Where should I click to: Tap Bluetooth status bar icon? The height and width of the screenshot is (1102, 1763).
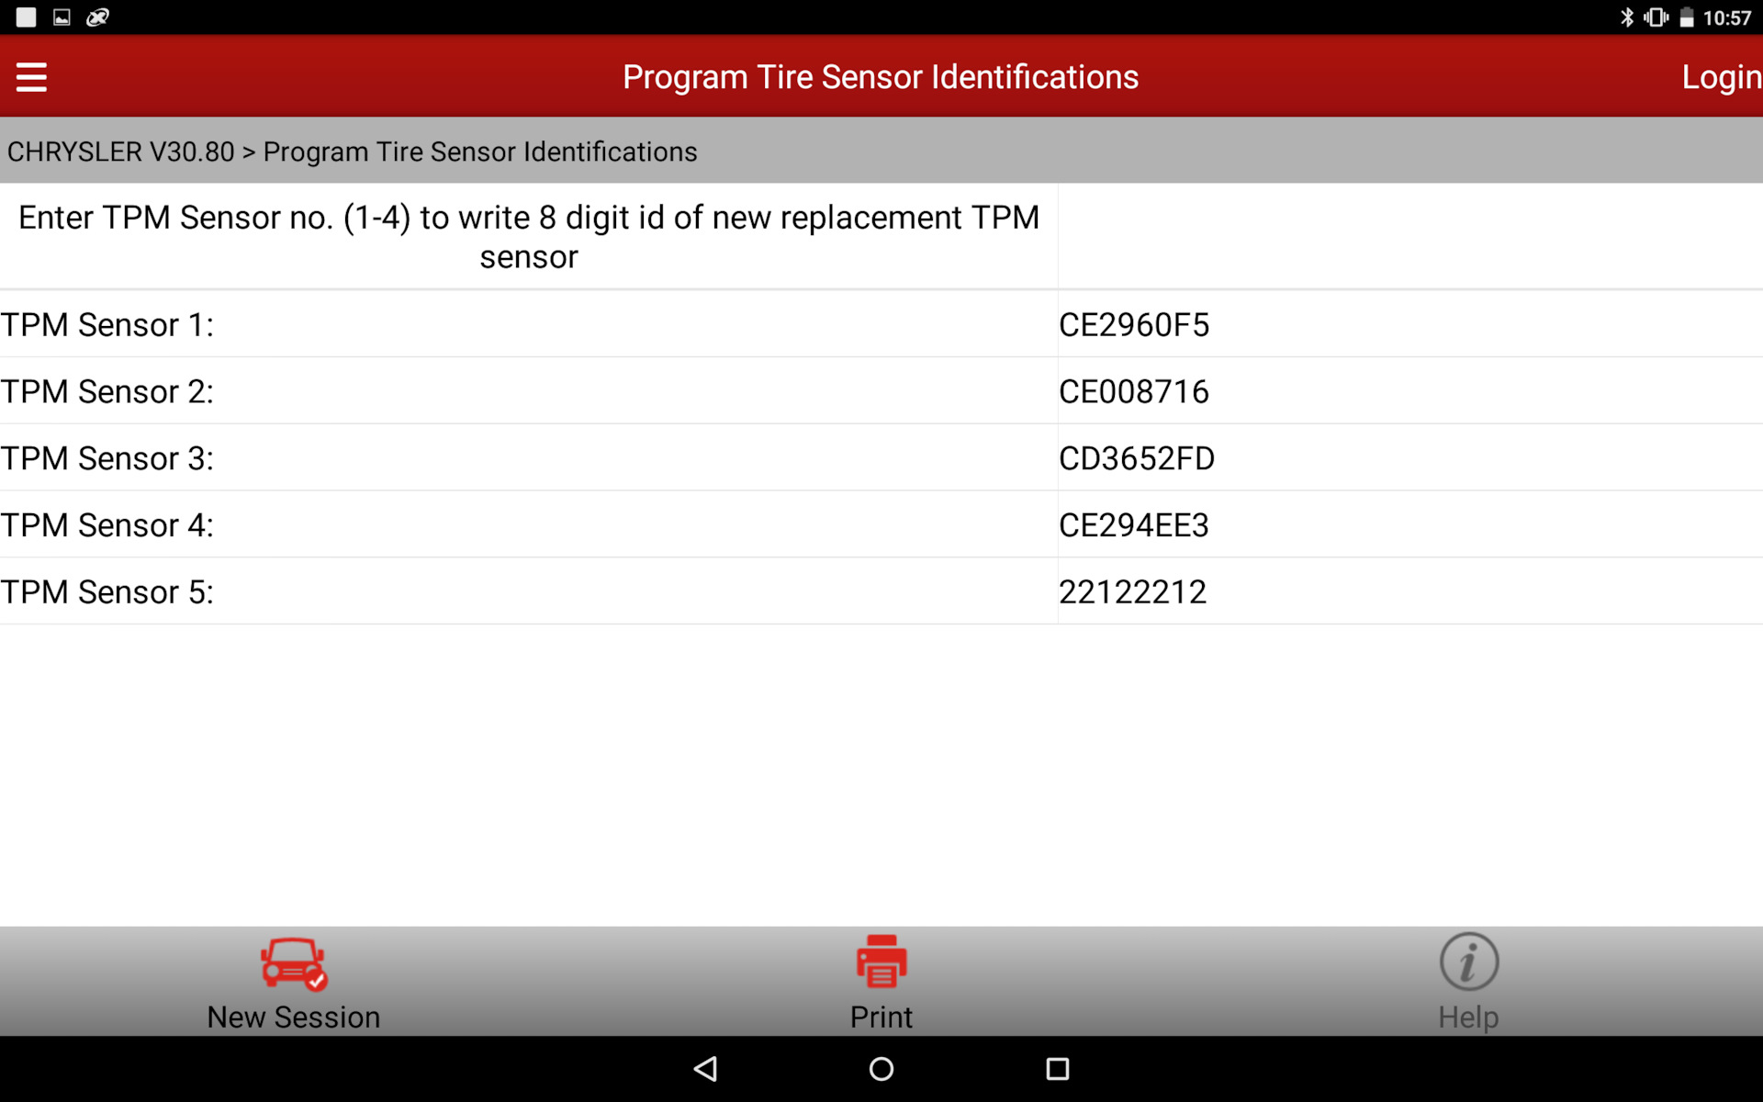(1626, 17)
